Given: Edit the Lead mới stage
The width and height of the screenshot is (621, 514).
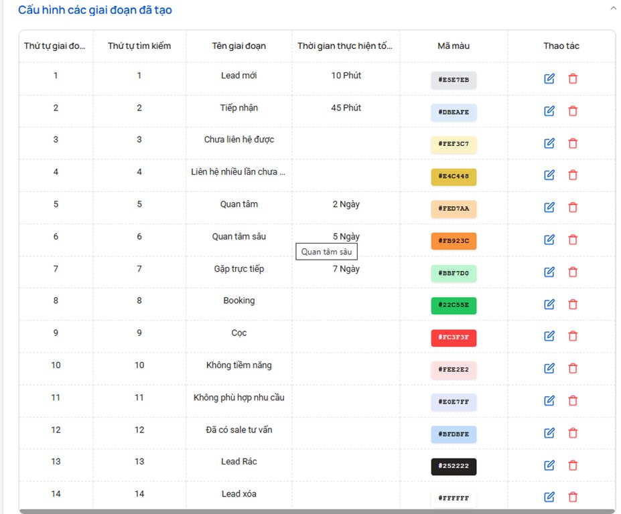Looking at the screenshot, I should click(x=549, y=79).
